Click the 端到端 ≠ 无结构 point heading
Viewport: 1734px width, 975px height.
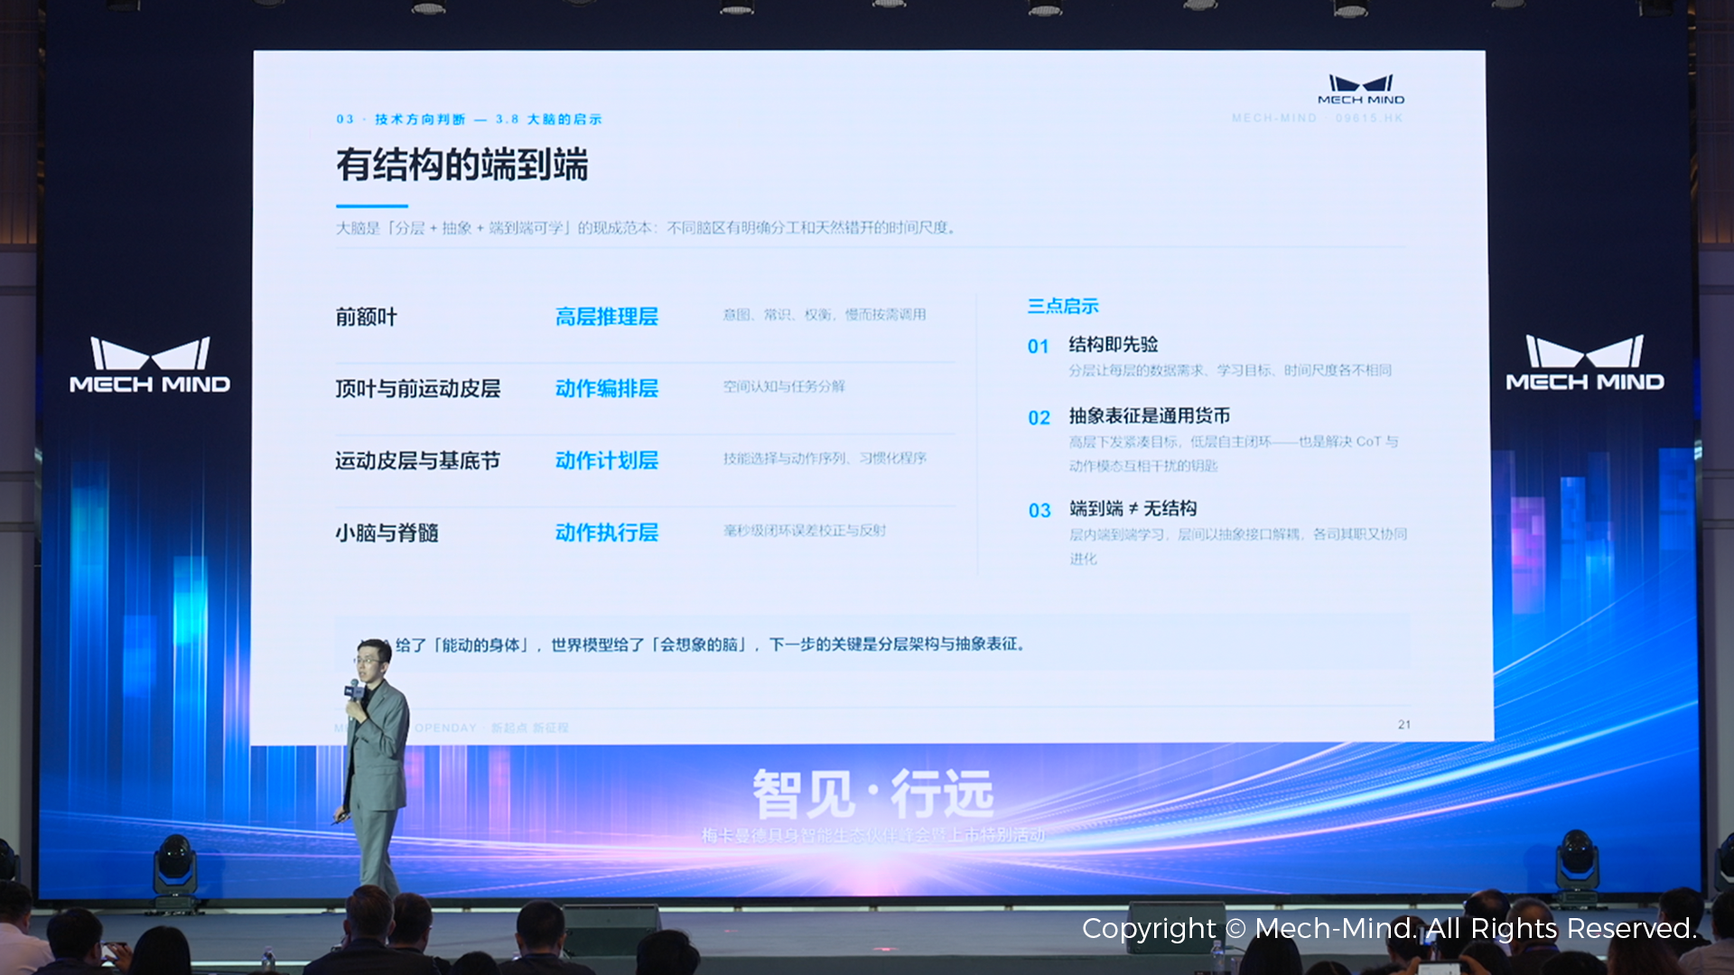pyautogui.click(x=1133, y=508)
